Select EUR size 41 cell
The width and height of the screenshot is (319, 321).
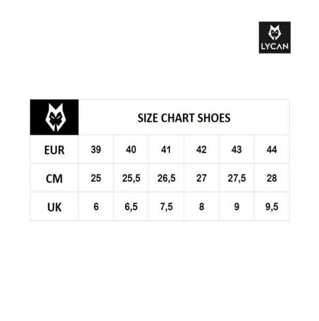click(x=166, y=149)
